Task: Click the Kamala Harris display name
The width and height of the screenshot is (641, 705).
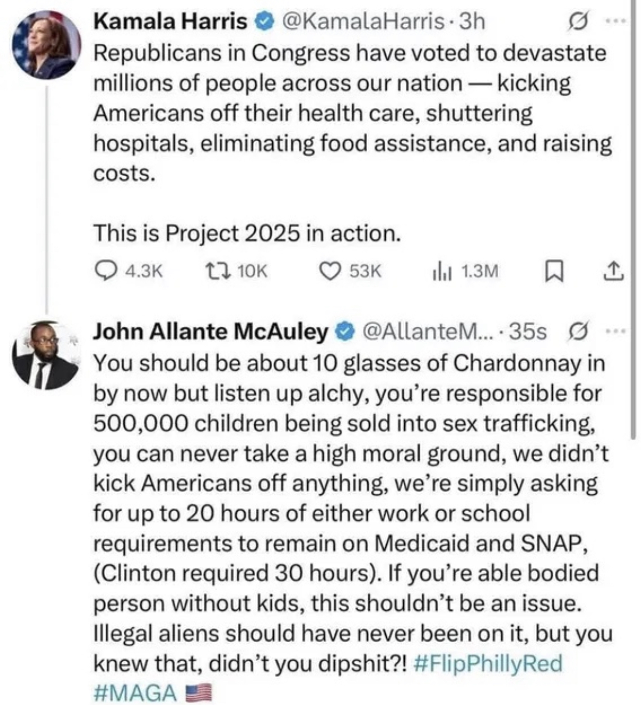Action: [x=170, y=22]
